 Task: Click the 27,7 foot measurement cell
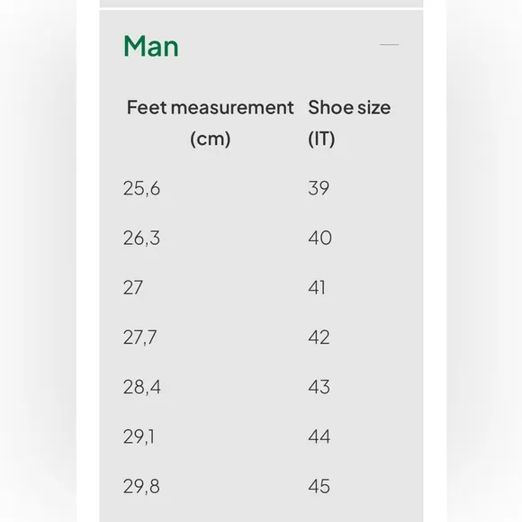(x=139, y=337)
